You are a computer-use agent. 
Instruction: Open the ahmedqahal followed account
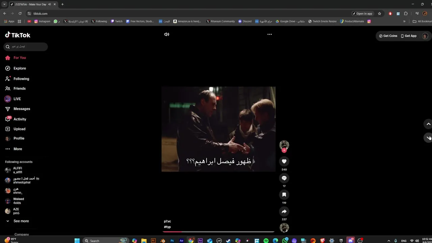[22, 180]
